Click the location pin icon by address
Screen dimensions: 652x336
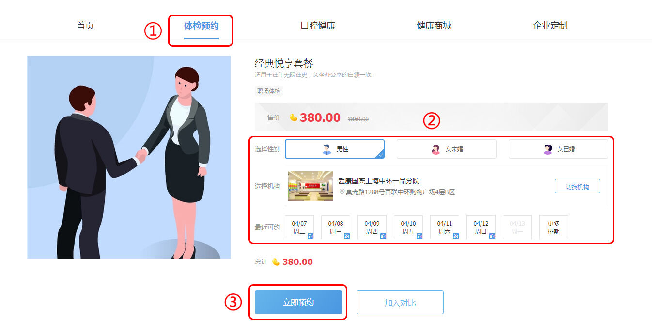tap(342, 192)
